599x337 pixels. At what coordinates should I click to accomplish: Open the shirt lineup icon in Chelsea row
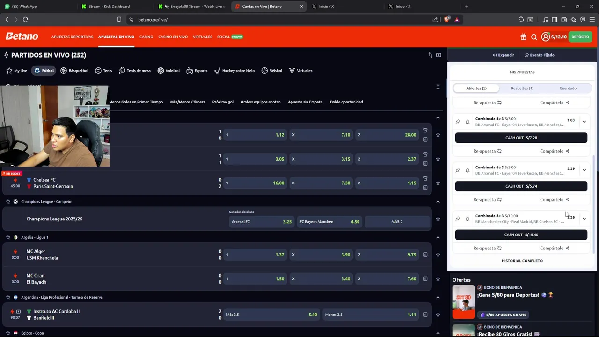point(425,178)
